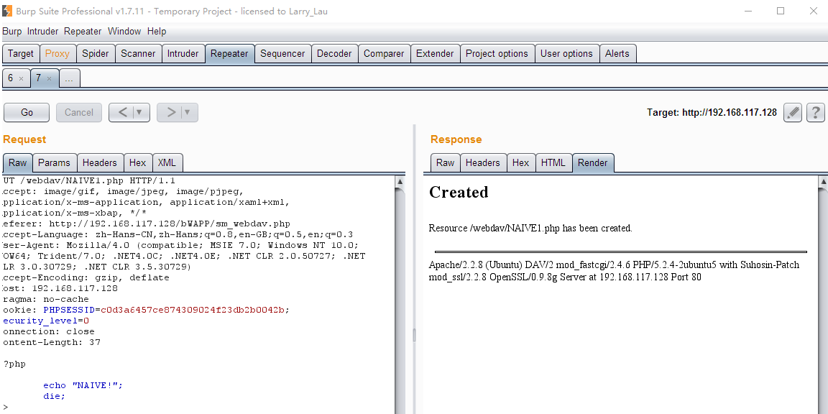Select the Repeater tool tab

pyautogui.click(x=229, y=54)
